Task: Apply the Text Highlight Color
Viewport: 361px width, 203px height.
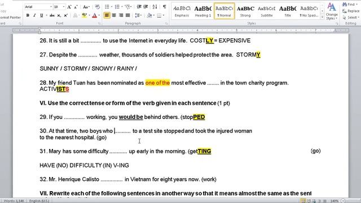Action: click(84, 15)
